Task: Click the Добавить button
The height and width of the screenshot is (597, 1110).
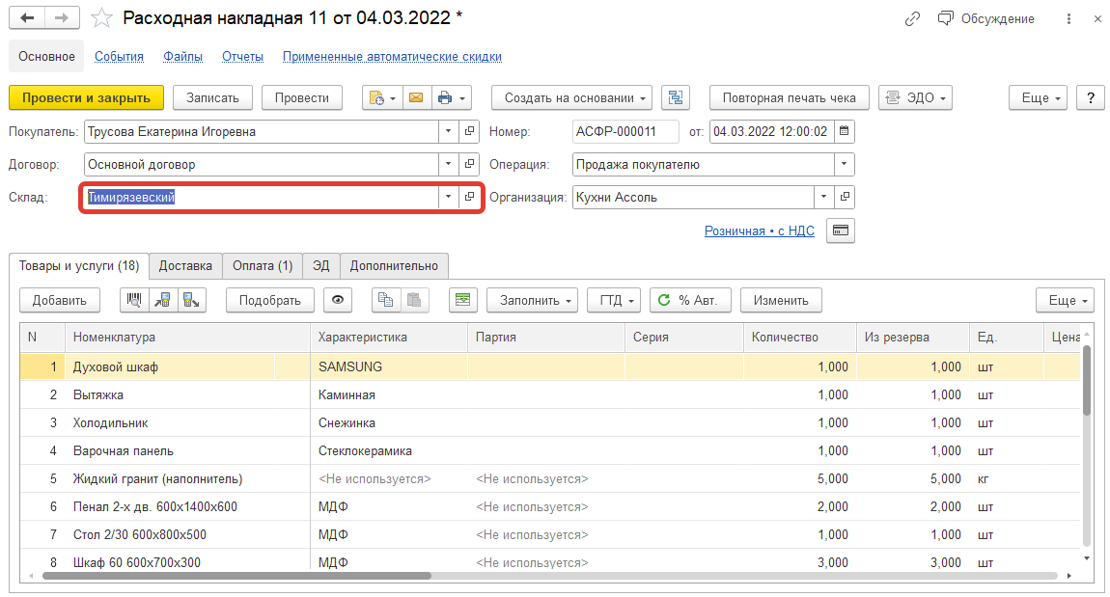Action: pyautogui.click(x=60, y=300)
